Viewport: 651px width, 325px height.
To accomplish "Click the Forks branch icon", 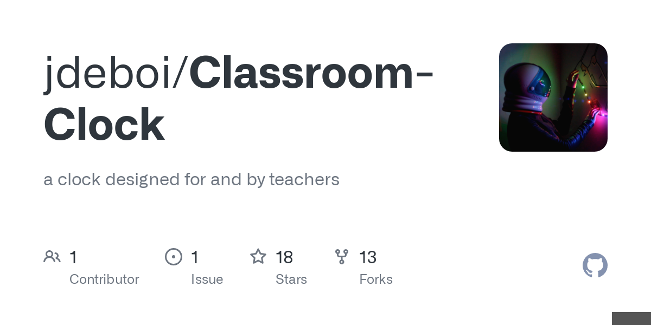I will [342, 257].
